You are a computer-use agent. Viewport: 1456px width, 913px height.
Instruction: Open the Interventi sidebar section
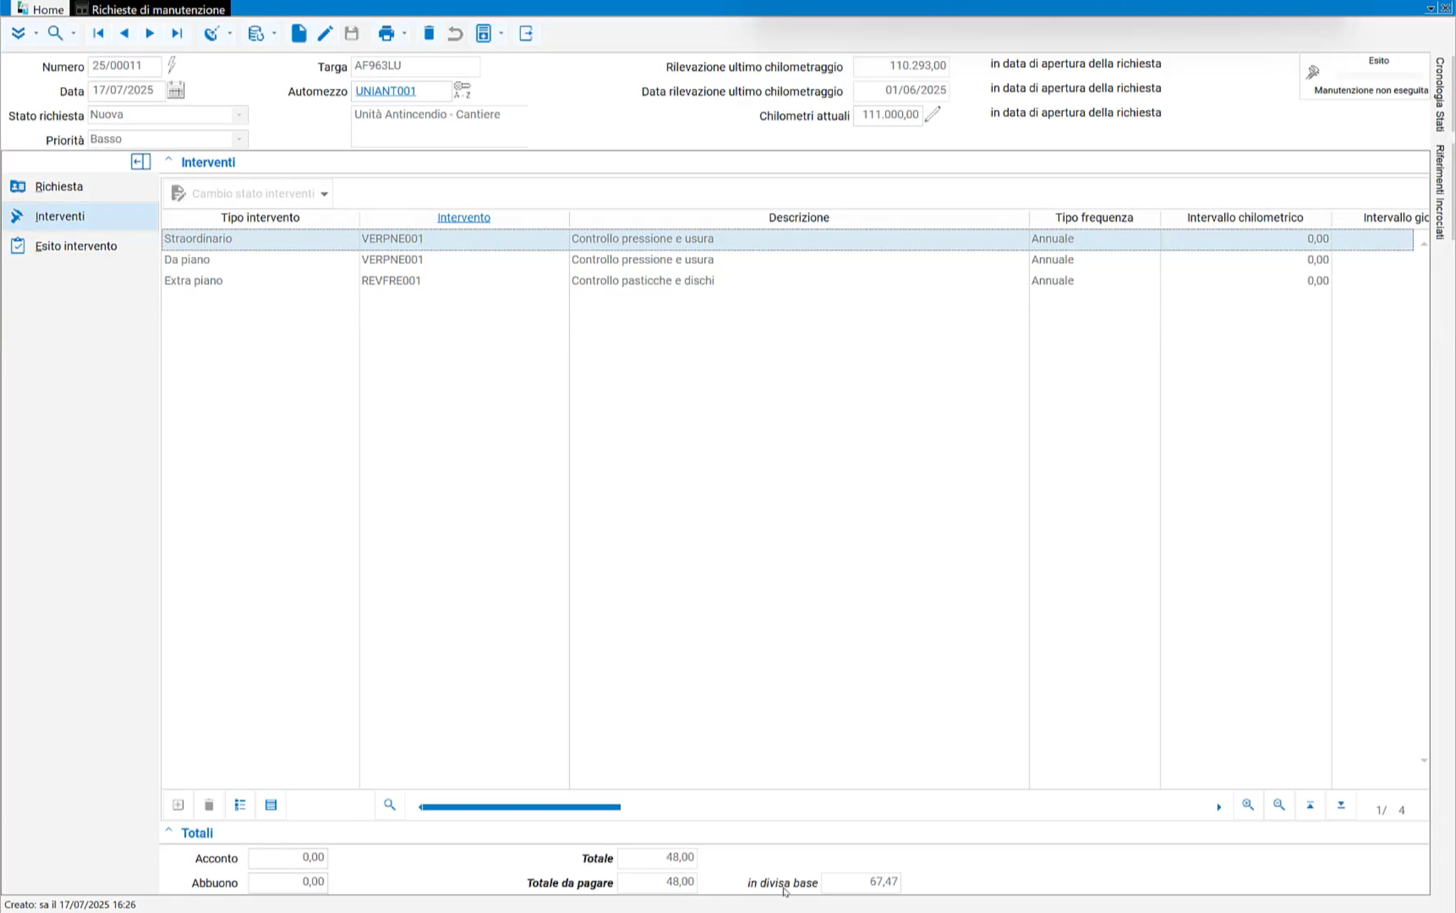(80, 216)
